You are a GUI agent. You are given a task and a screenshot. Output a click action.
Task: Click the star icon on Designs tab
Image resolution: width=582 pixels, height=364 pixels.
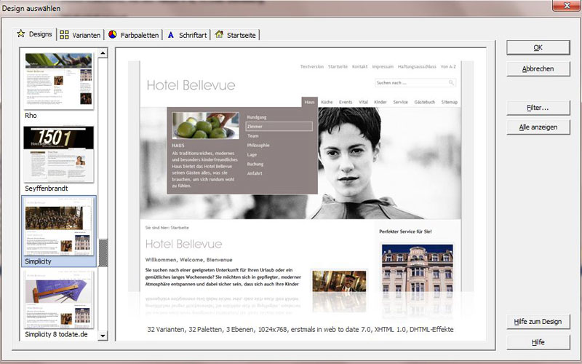pos(21,33)
